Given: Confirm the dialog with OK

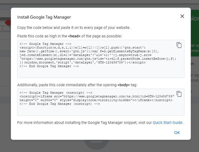Looking at the screenshot, I should 177,133.
